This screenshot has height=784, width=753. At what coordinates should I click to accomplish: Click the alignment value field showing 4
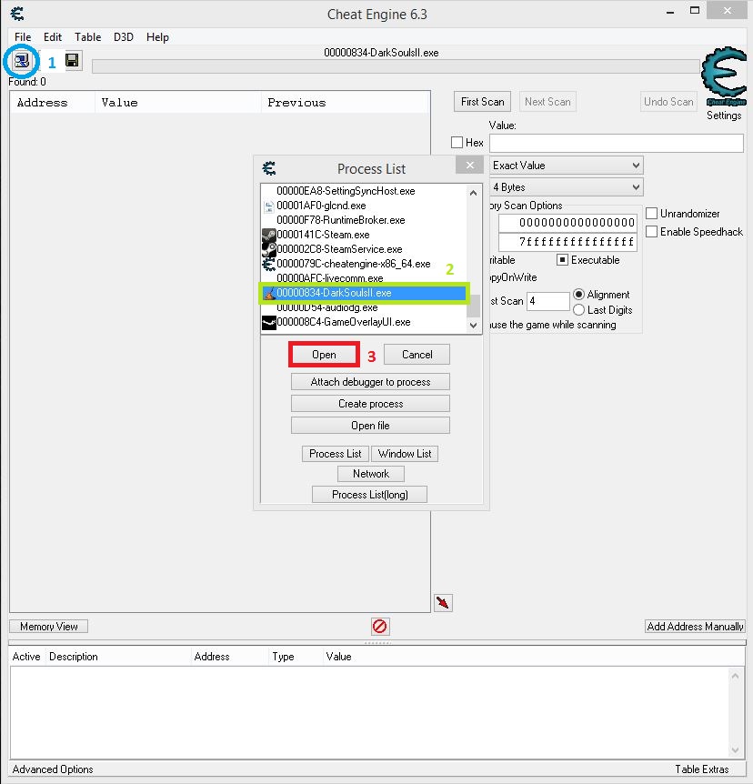(x=548, y=301)
